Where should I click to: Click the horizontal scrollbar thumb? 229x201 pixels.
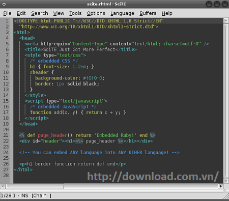point(35,186)
